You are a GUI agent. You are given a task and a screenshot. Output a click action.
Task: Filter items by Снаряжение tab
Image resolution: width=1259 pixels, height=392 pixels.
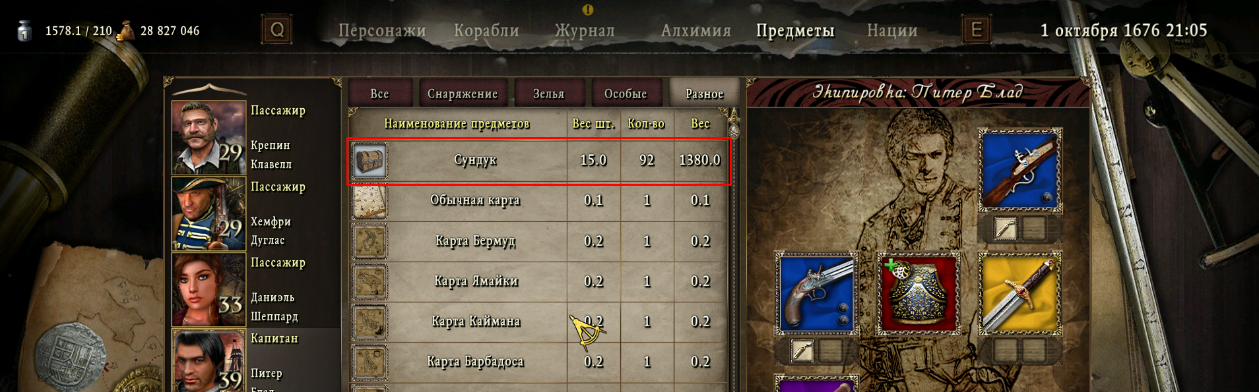point(463,94)
